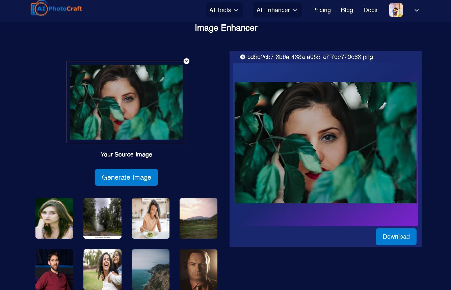Select the woman eating salad sample
This screenshot has height=290, width=451.
[x=151, y=218]
